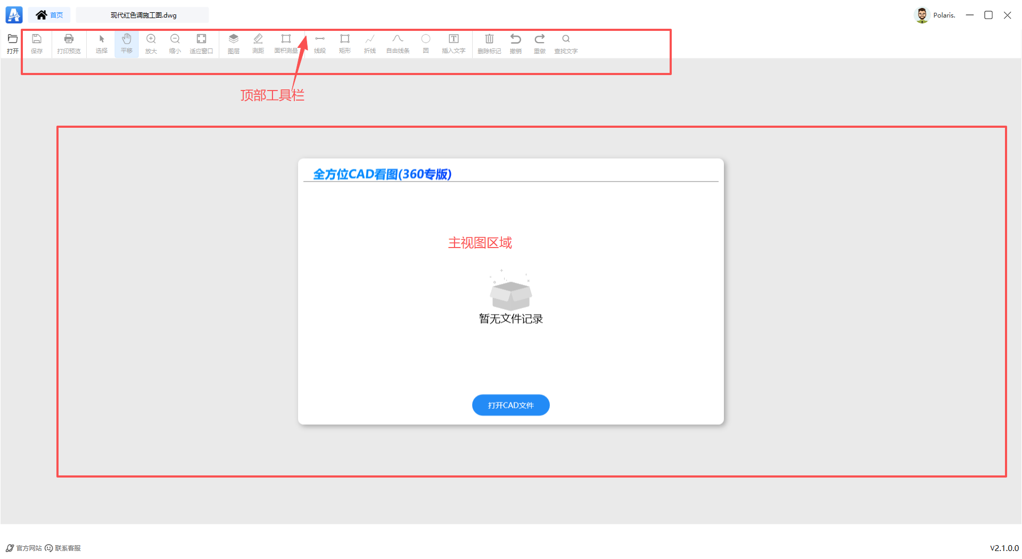The height and width of the screenshot is (559, 1022).
Task: Use 插入文字 to insert text
Action: 453,44
